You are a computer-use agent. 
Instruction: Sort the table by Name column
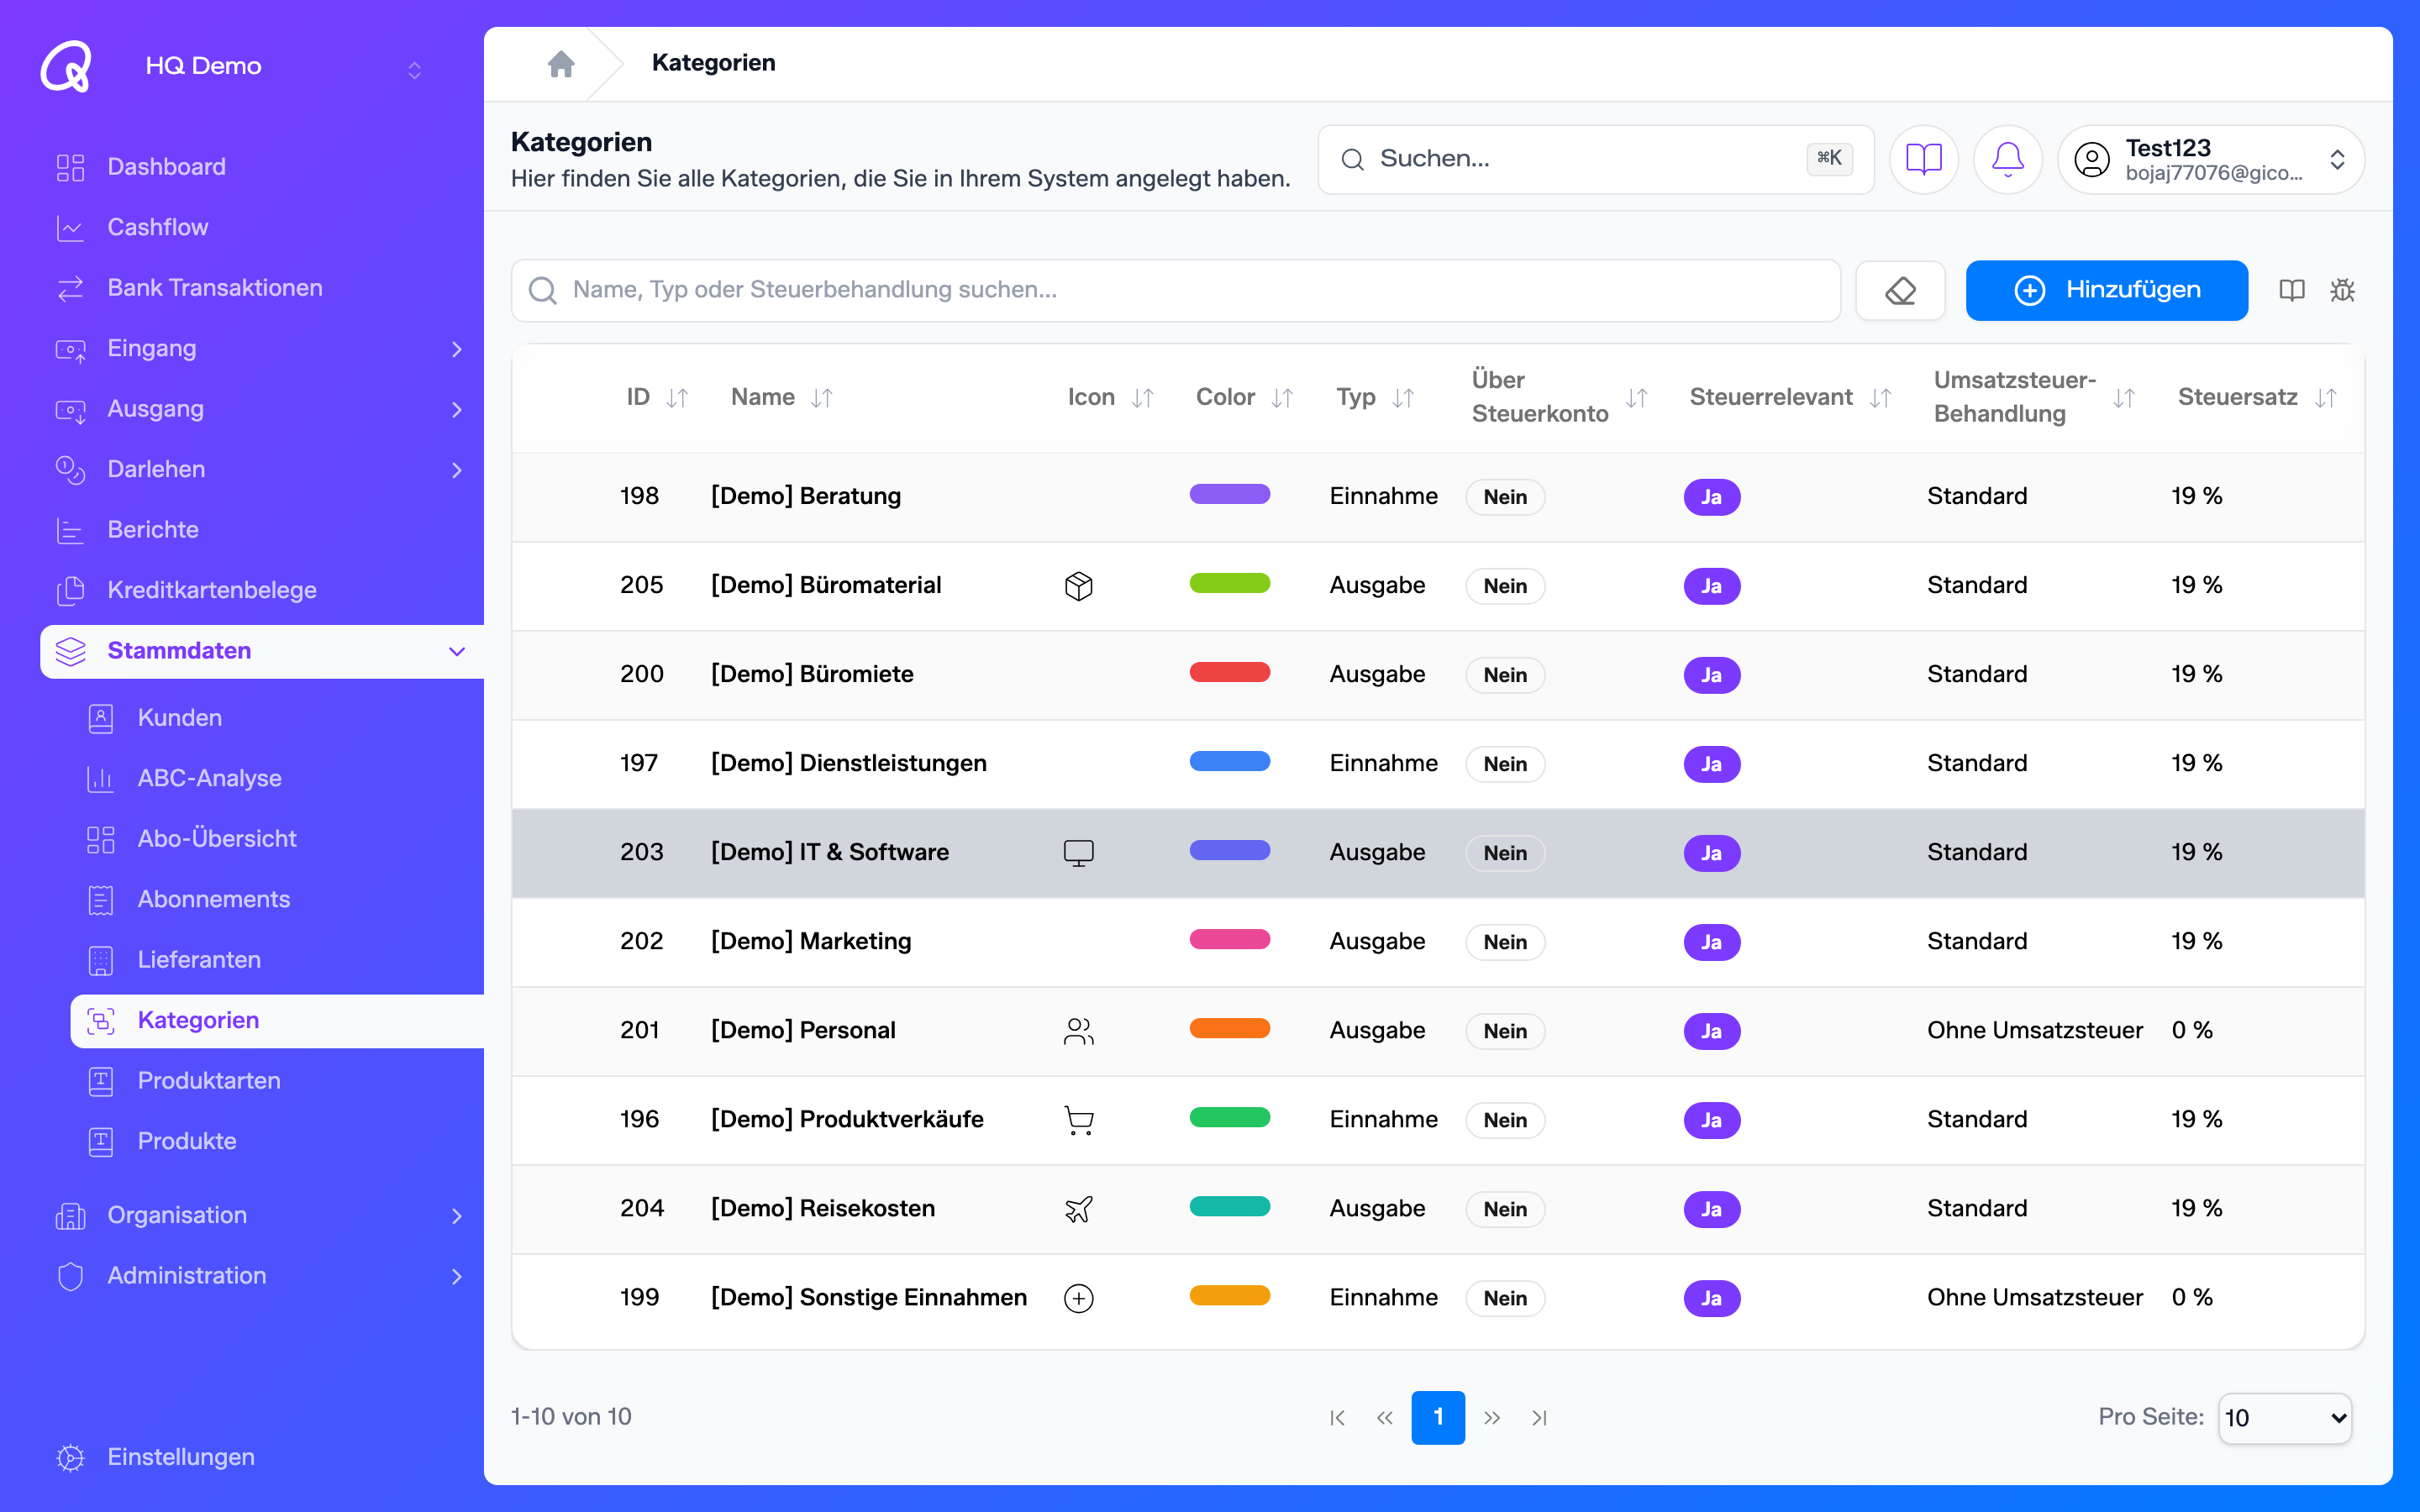point(822,398)
